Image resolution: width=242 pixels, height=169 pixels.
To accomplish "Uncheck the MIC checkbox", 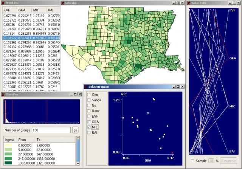I will [x=89, y=127].
